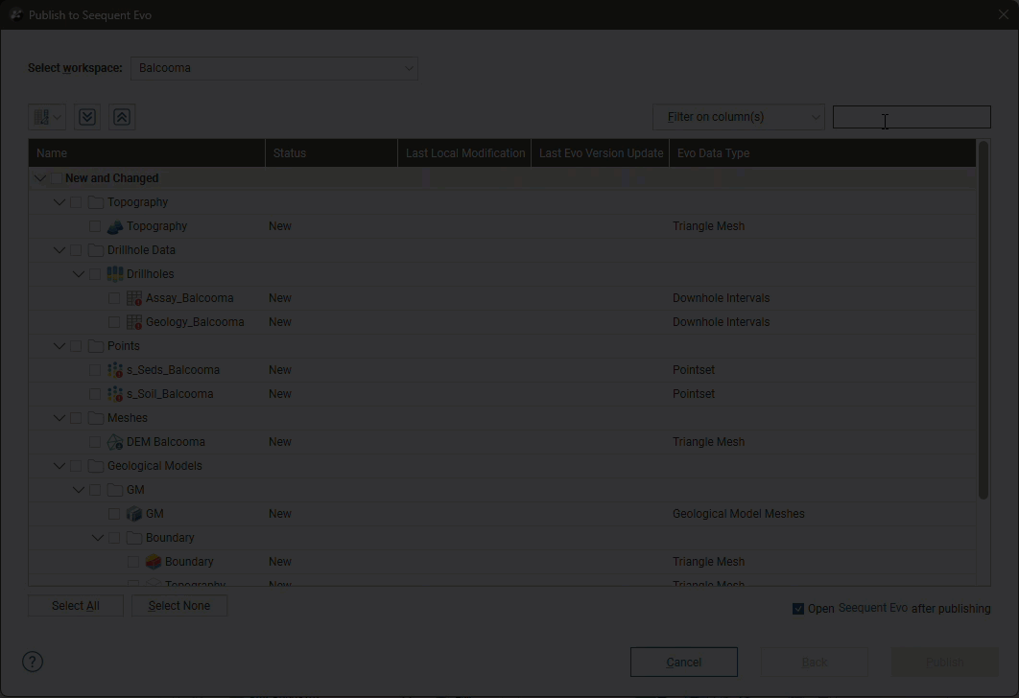Click the Select None button
This screenshot has width=1019, height=698.
tap(179, 606)
